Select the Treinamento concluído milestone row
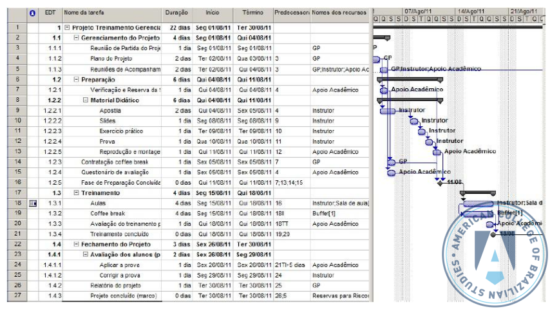 click(119, 234)
